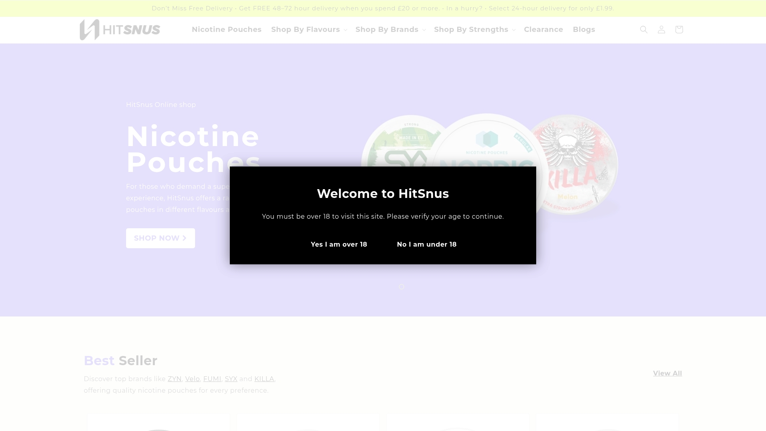Open the search panel via magnifier icon
Screen dimensions: 766x431
644,30
